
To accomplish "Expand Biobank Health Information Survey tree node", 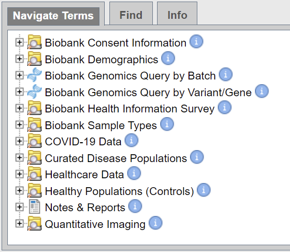I will pos(19,108).
